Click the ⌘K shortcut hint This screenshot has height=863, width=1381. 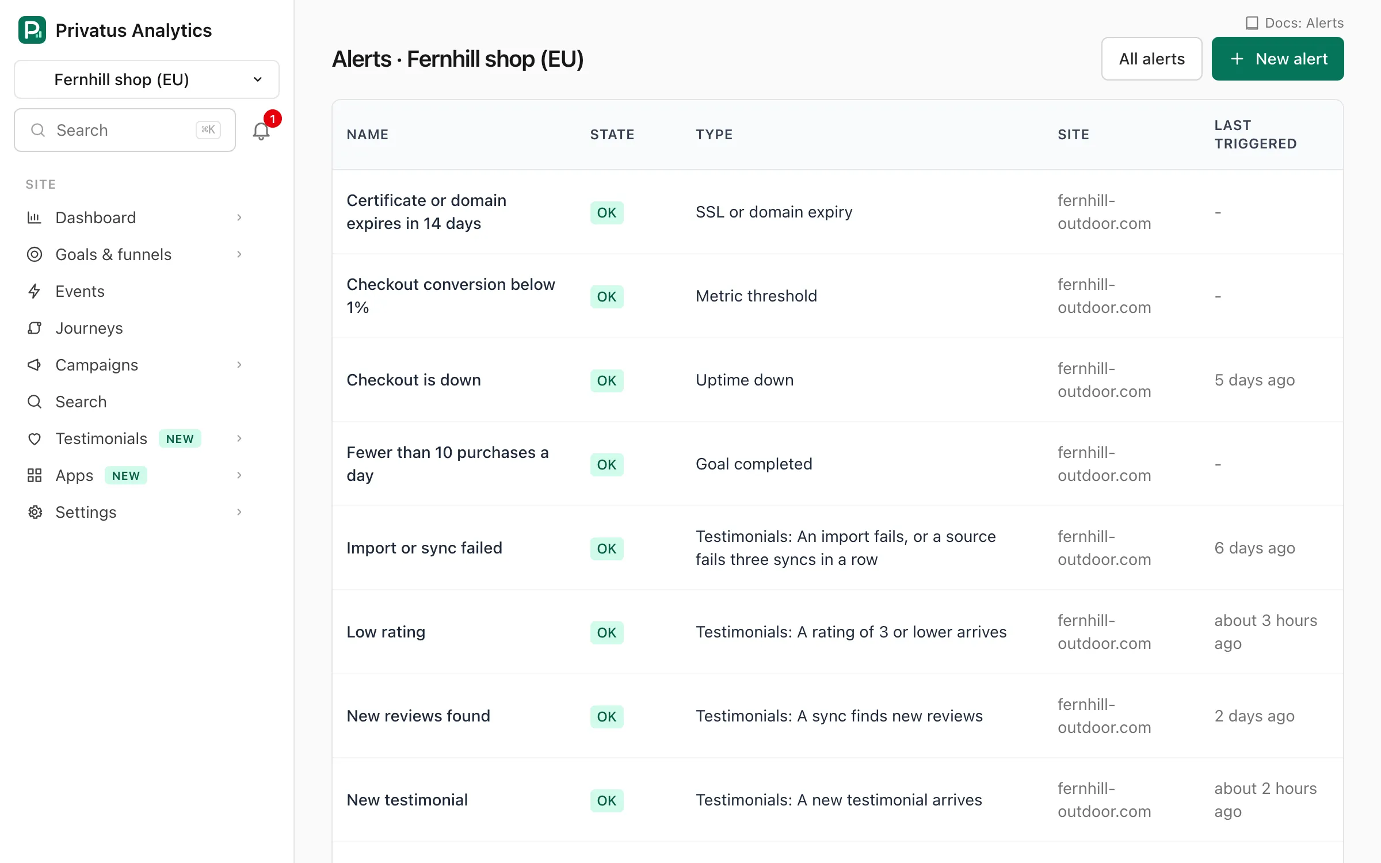tap(208, 130)
